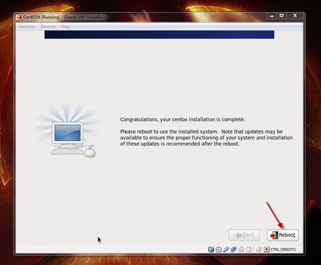321x265 pixels.
Task: Click the window title "CentOS6 [Running]"
Action: coord(42,17)
